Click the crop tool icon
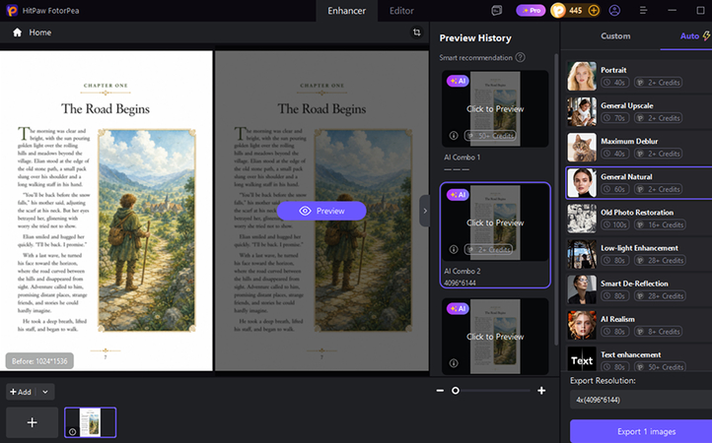Image resolution: width=712 pixels, height=443 pixels. click(416, 32)
